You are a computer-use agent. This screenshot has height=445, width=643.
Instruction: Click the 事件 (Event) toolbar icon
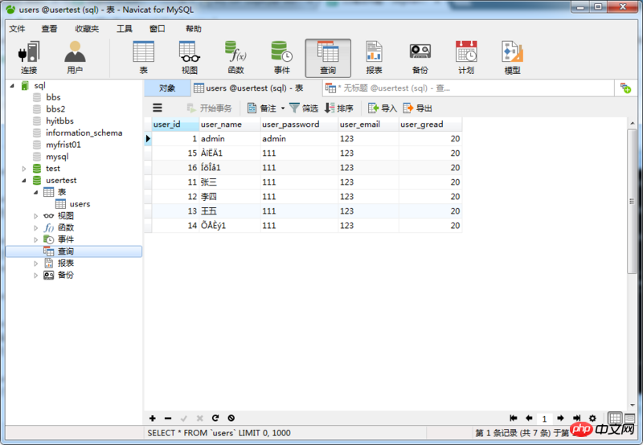(281, 56)
